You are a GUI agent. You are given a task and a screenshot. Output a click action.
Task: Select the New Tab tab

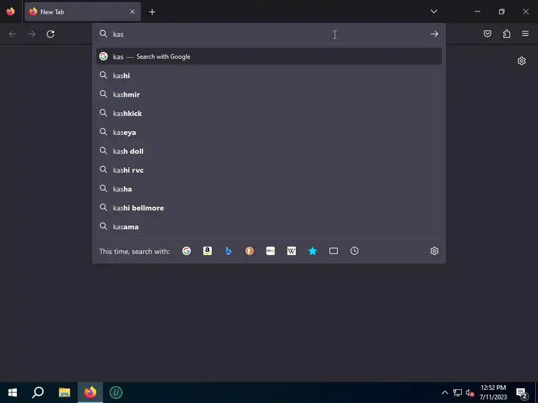(82, 12)
